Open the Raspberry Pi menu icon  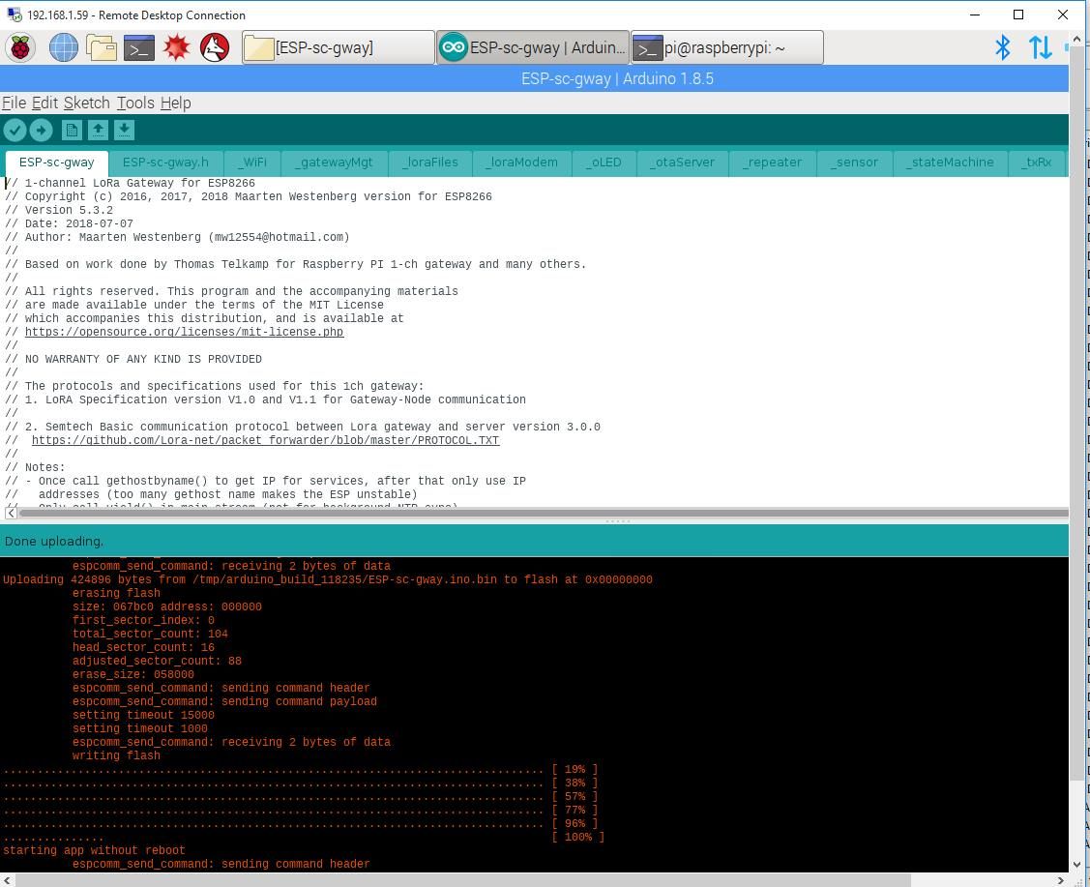(20, 47)
